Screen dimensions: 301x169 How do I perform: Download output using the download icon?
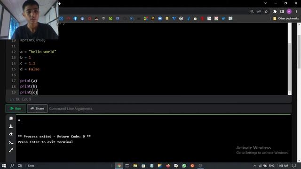point(11,126)
